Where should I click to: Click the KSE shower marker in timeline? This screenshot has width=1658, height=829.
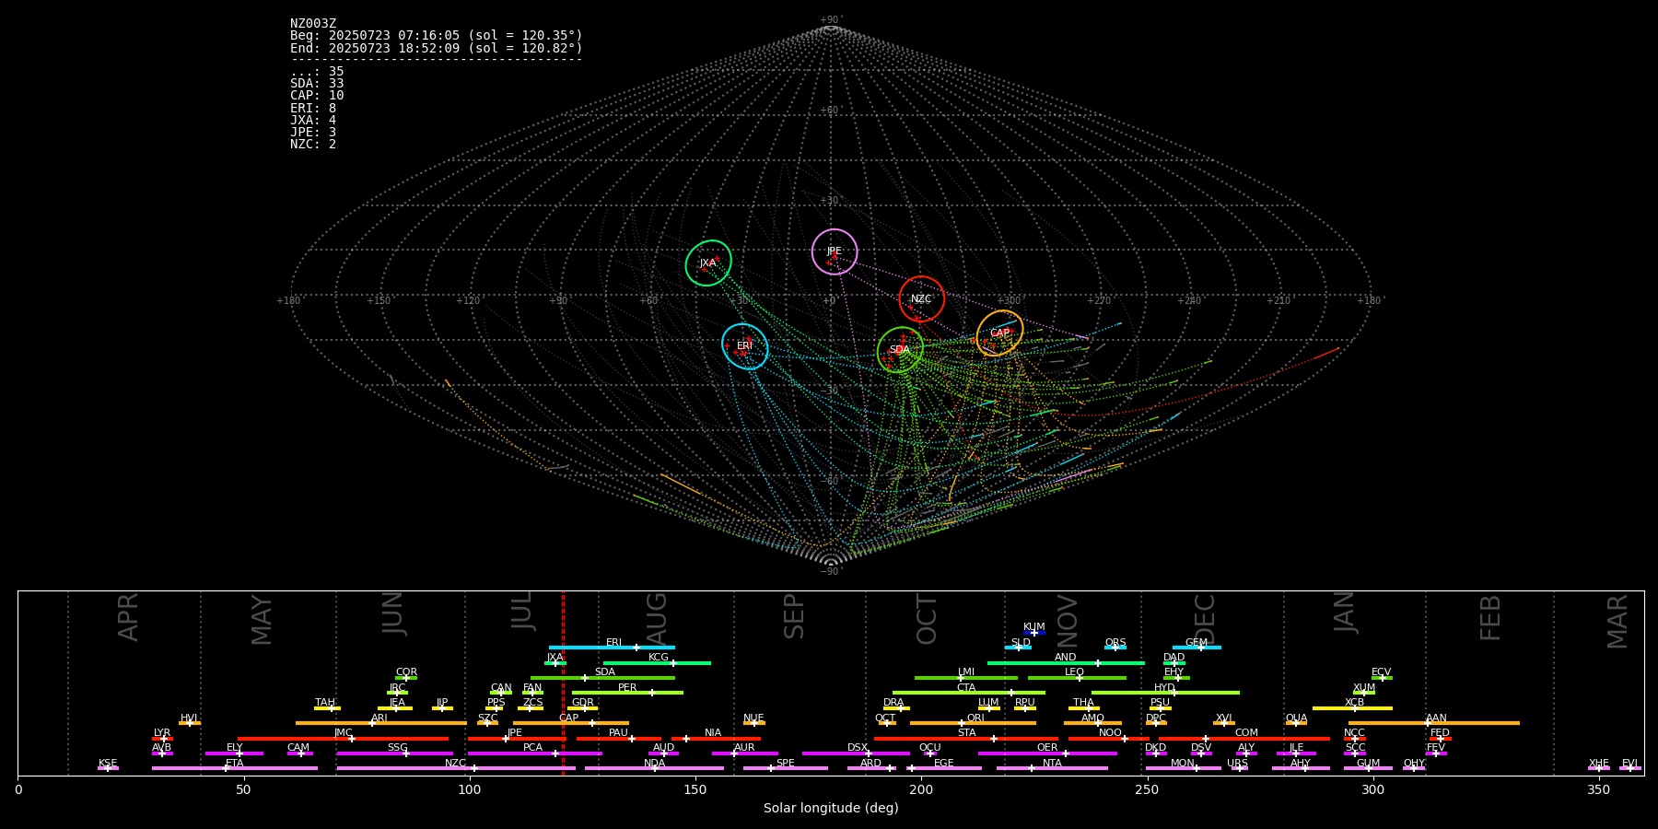(108, 768)
